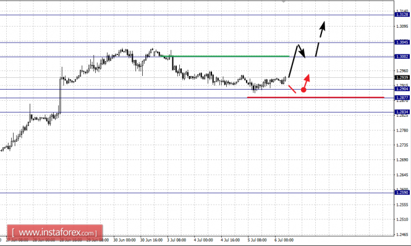The height and width of the screenshot is (246, 411).
Task: Select the 4 Jul 16:00 time label
Action: click(230, 240)
